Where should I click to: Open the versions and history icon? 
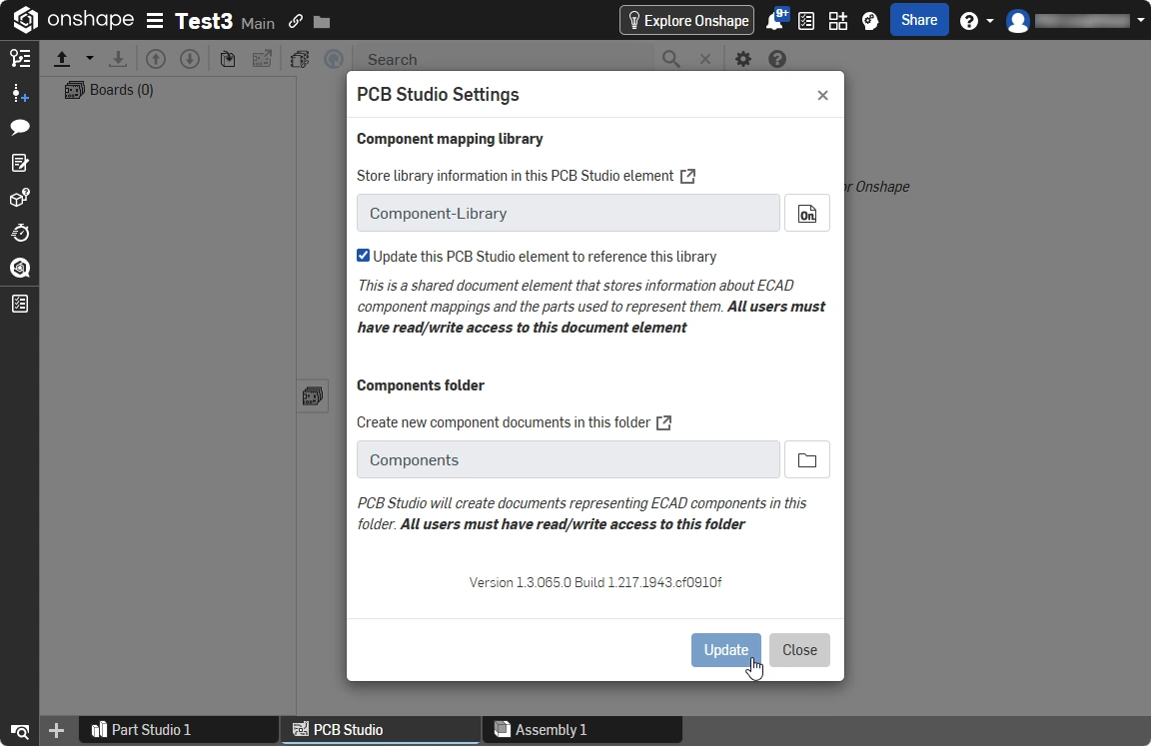point(20,233)
